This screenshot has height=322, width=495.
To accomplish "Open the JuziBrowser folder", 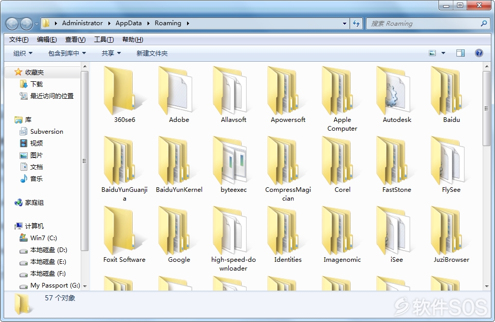I will (x=451, y=235).
